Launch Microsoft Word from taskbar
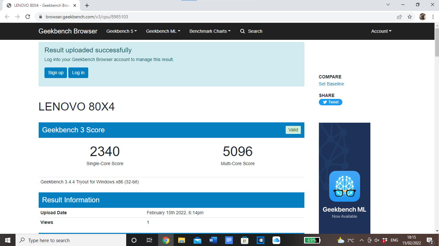 click(x=213, y=240)
